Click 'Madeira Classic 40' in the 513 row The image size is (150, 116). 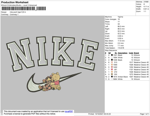tap(141, 62)
